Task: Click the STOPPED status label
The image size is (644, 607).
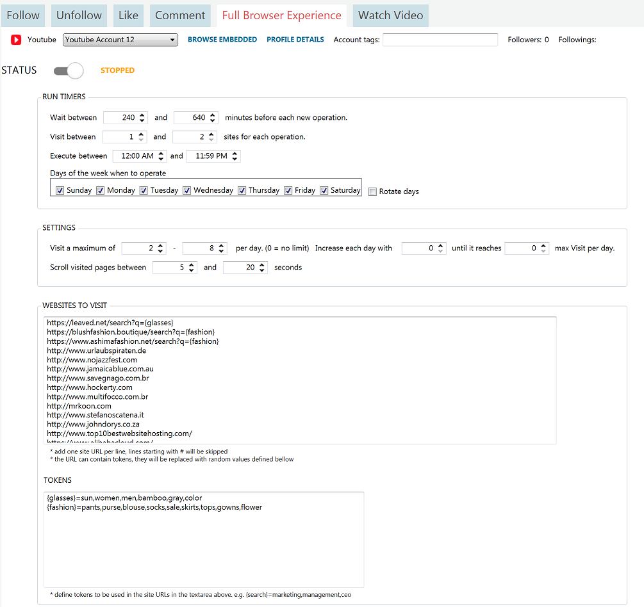Action: point(117,70)
